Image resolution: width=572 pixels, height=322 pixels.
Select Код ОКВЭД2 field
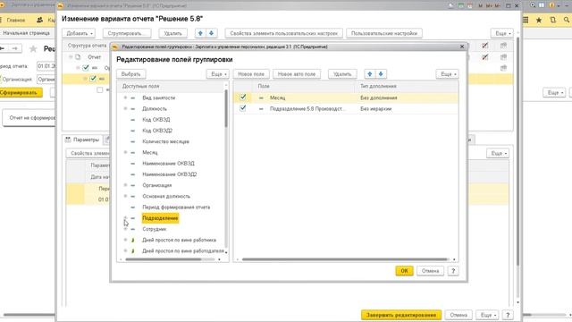[157, 131]
